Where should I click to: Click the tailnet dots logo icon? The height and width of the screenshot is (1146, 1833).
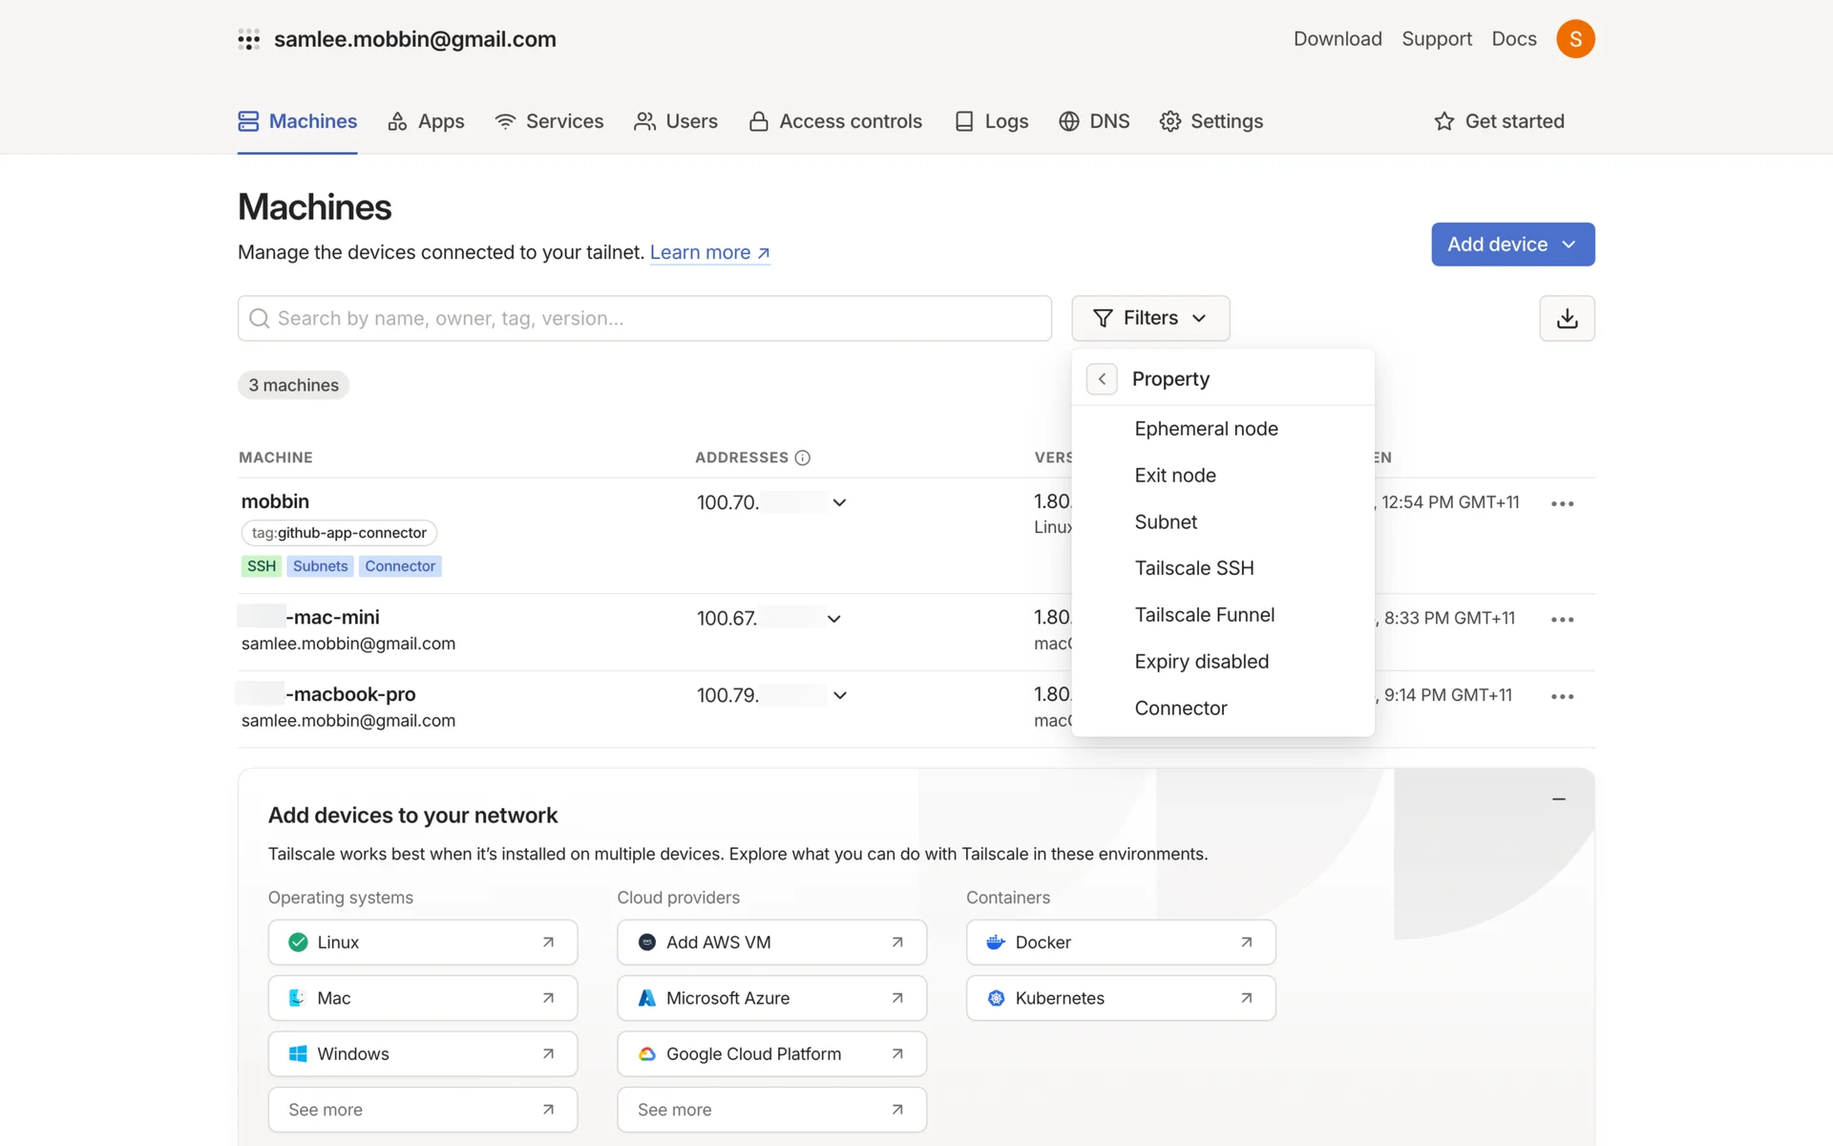248,39
